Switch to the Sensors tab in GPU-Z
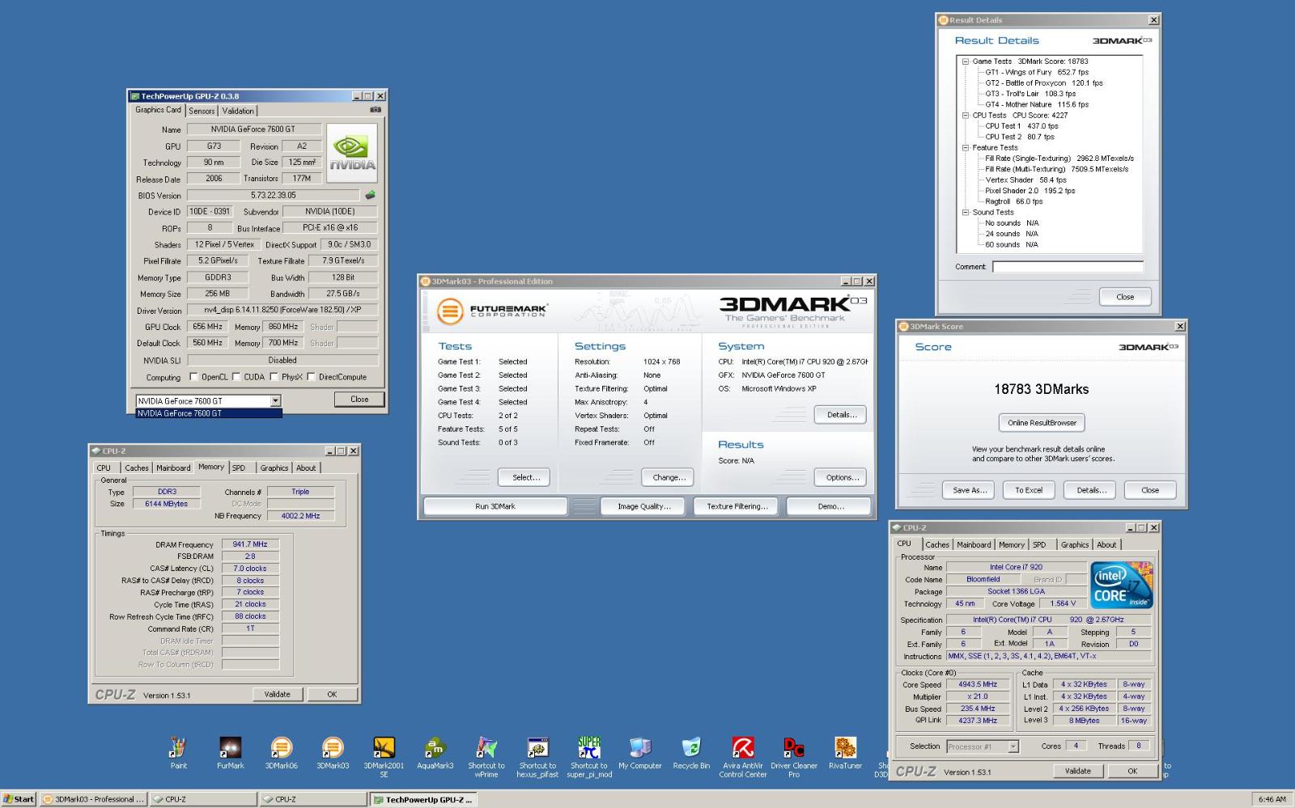Screen dimensions: 1295x808 (202, 111)
